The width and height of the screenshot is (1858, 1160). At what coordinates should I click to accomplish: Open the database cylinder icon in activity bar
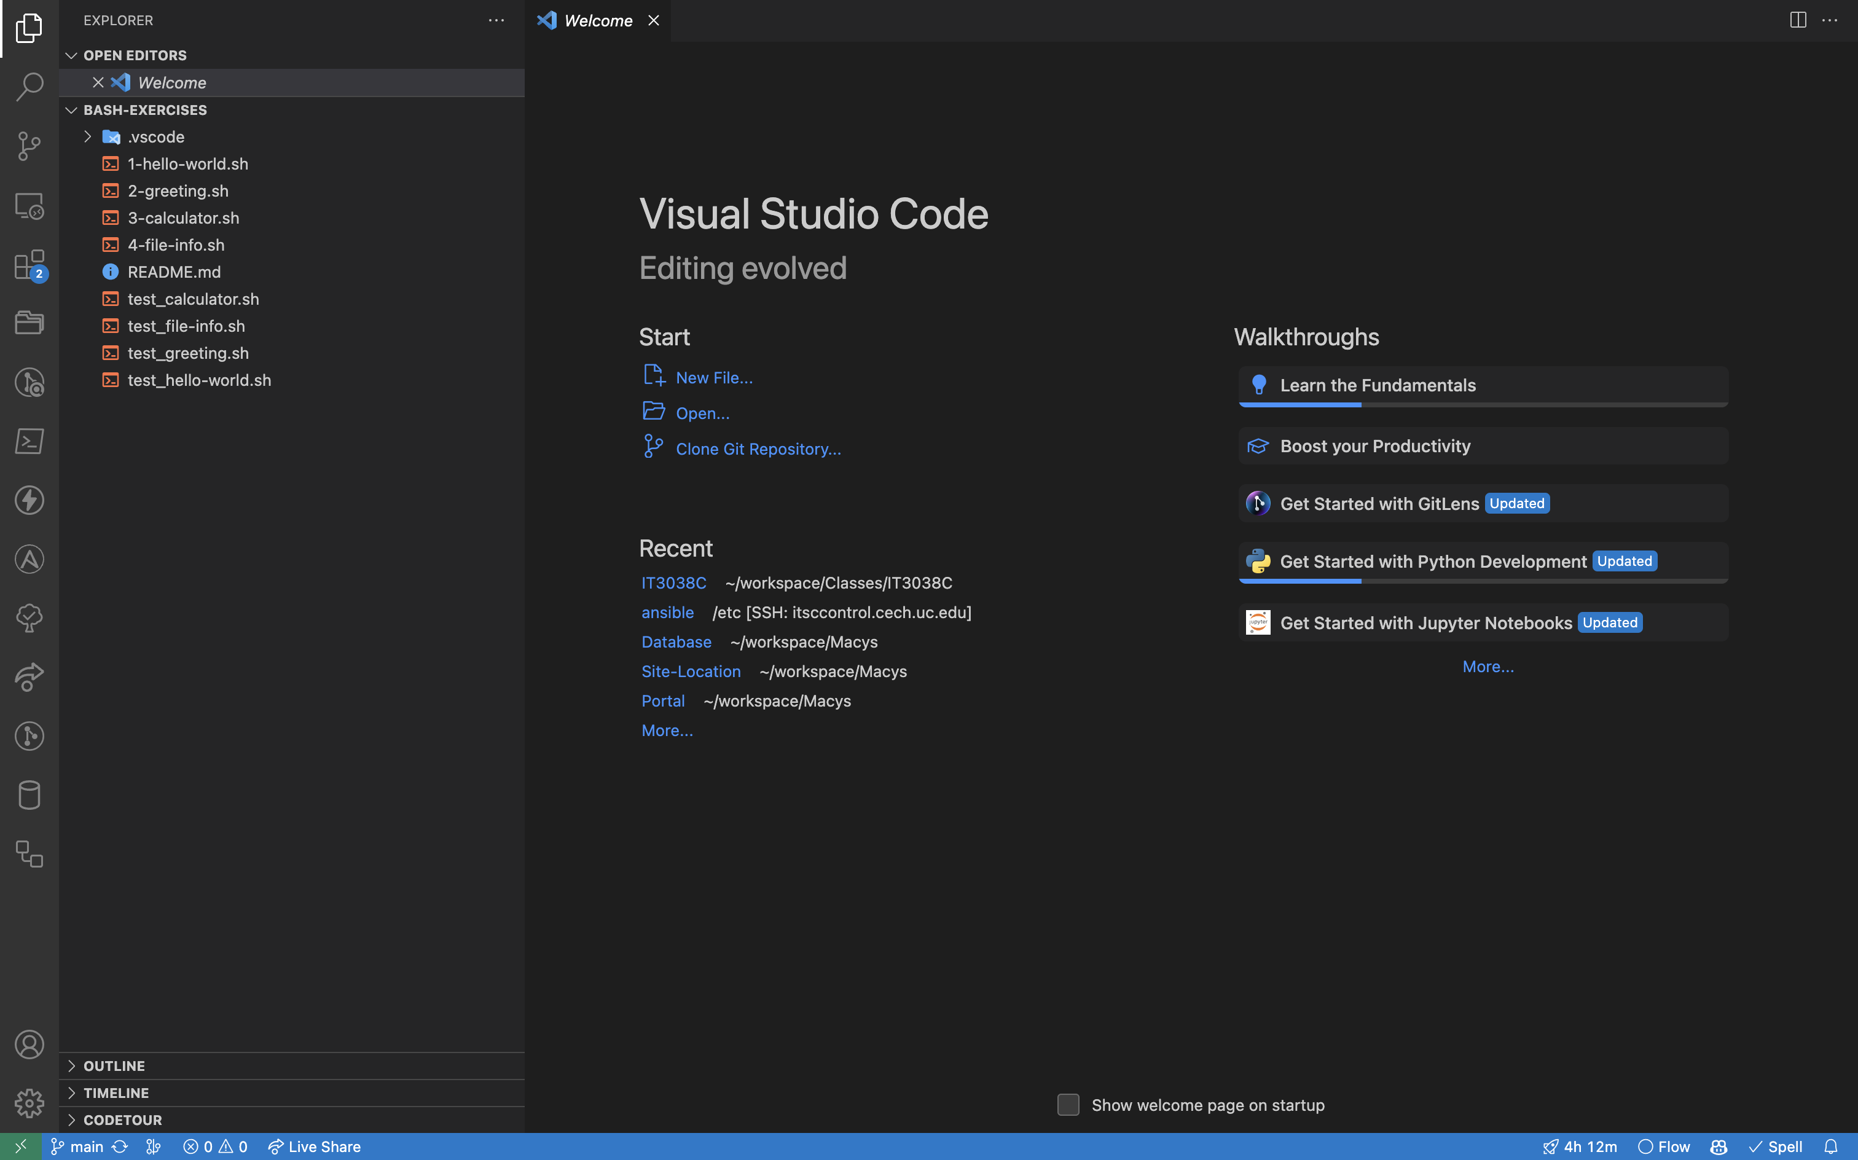click(x=29, y=795)
